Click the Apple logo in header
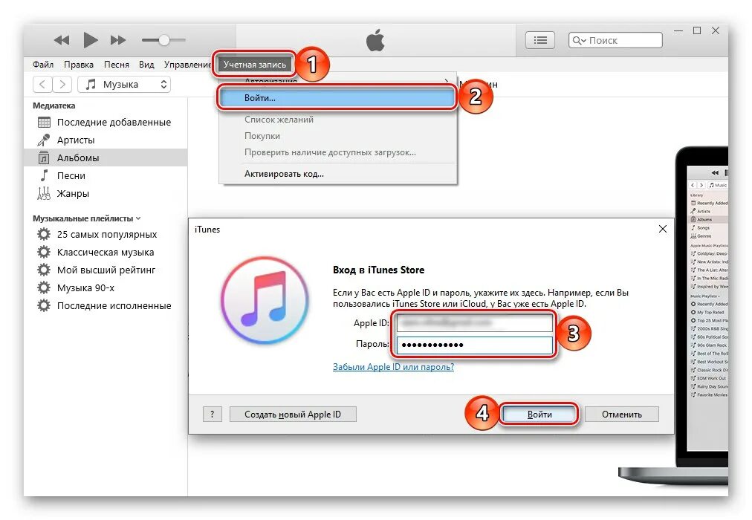 point(375,40)
